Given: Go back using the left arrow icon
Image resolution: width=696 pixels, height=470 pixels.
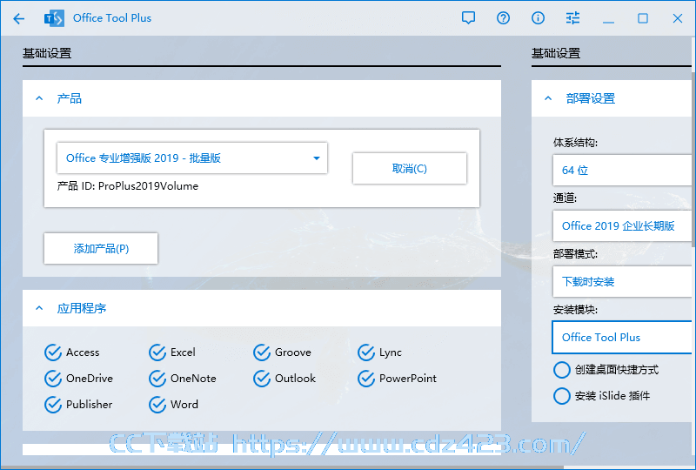Looking at the screenshot, I should tap(18, 18).
